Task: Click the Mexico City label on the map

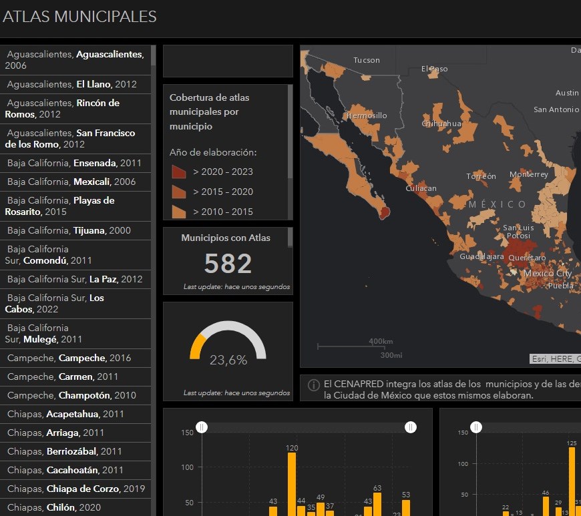Action: [x=547, y=273]
